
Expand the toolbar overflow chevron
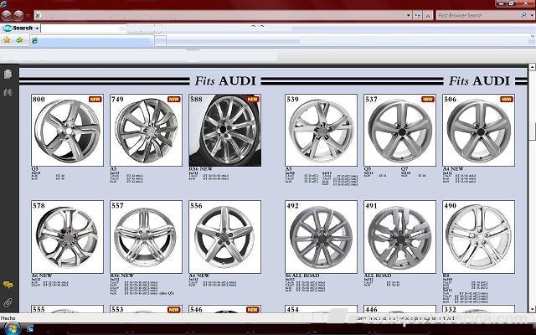[x=533, y=37]
